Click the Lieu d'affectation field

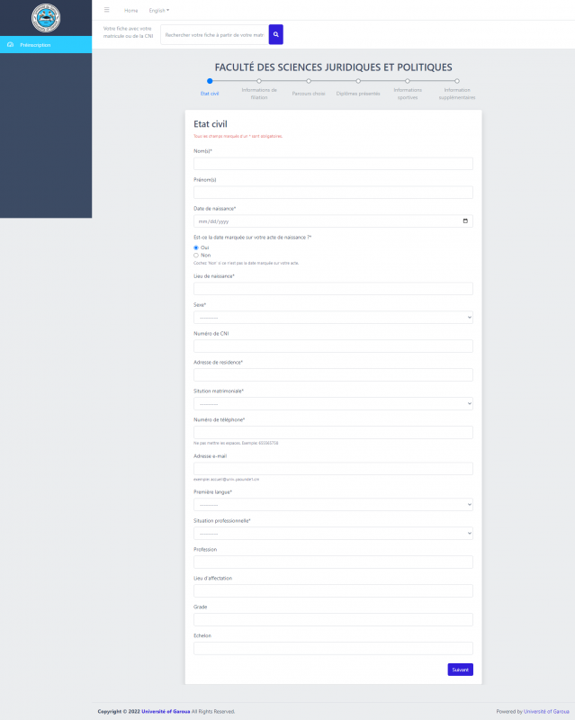click(333, 590)
